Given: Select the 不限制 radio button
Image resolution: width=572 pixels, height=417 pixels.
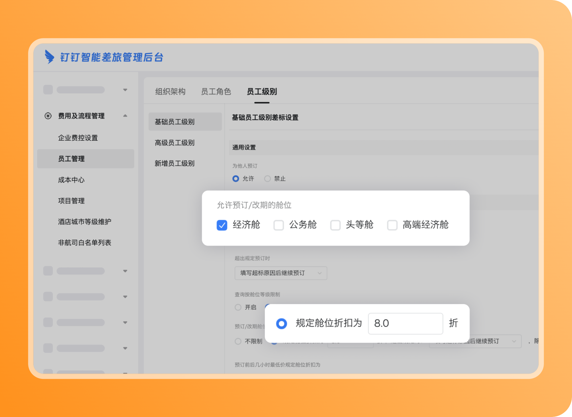Looking at the screenshot, I should click(x=238, y=341).
